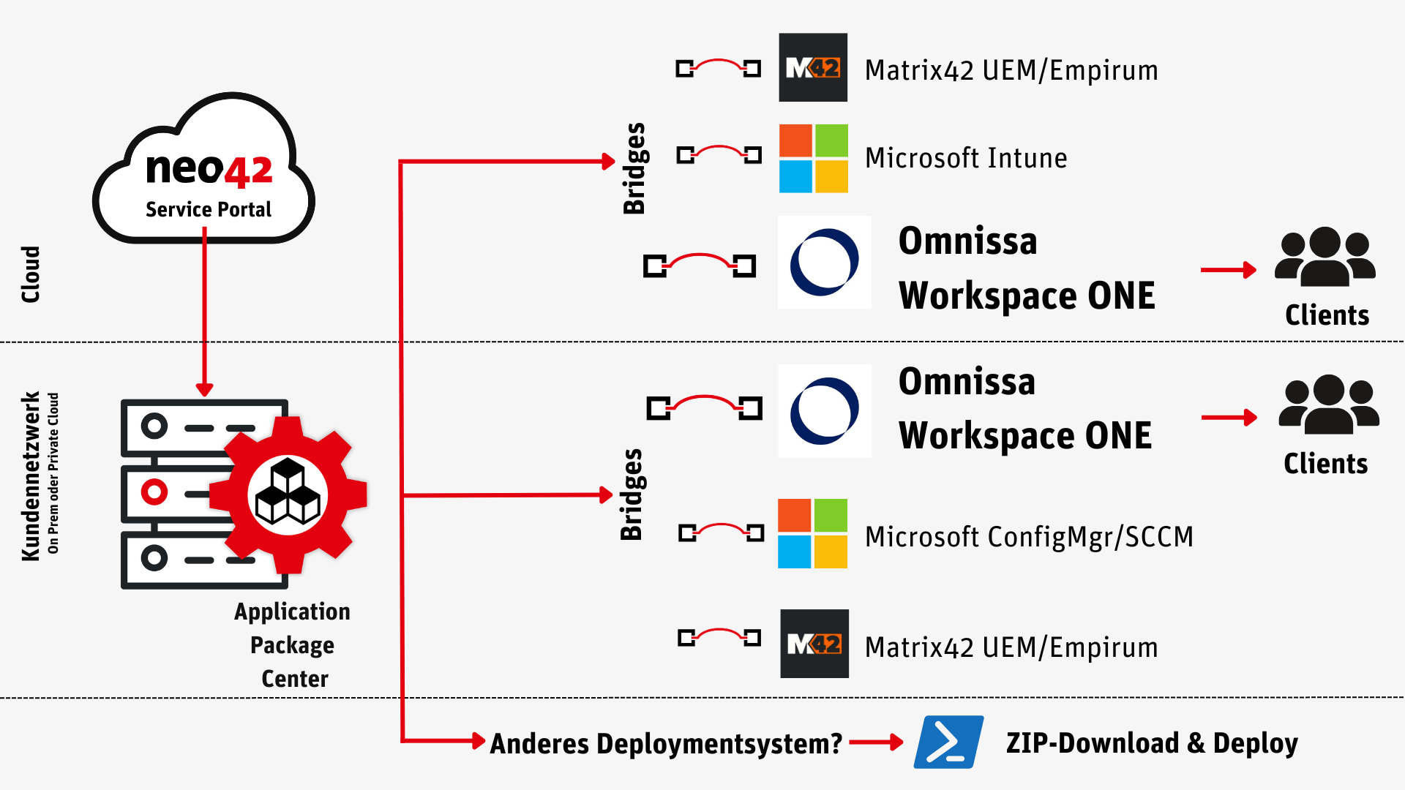Toggle the on-prem Bridges connection node
The width and height of the screenshot is (1405, 790).
(636, 493)
